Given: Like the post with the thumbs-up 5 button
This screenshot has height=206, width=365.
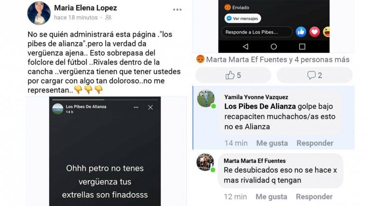Looking at the screenshot, I should [233, 75].
